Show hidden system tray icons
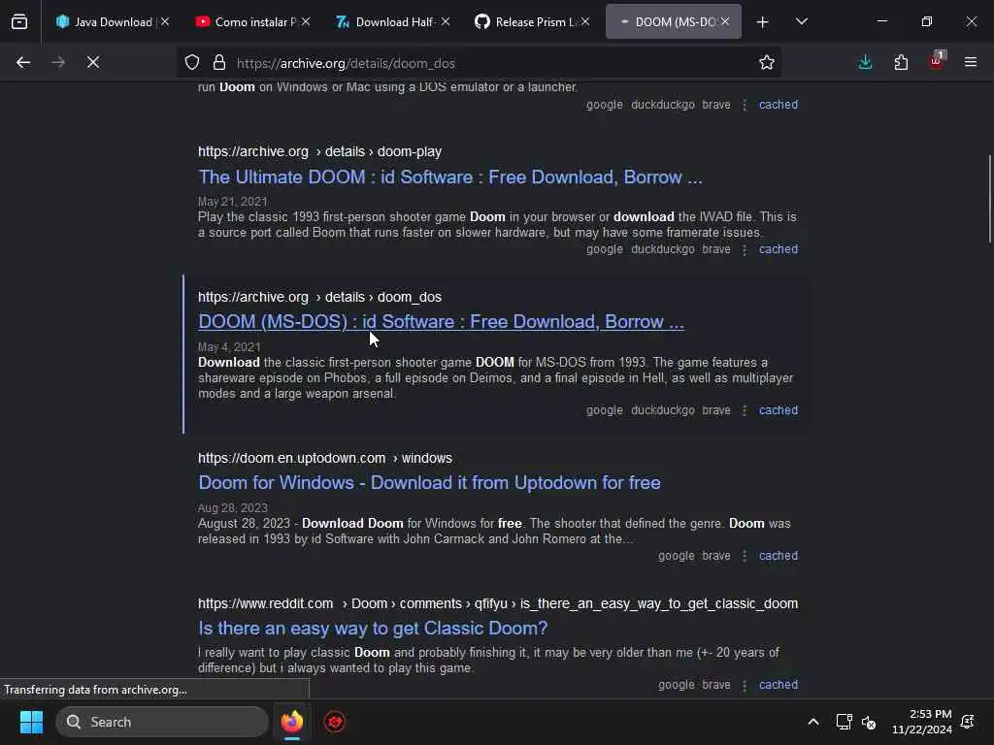The height and width of the screenshot is (745, 994). pos(813,722)
